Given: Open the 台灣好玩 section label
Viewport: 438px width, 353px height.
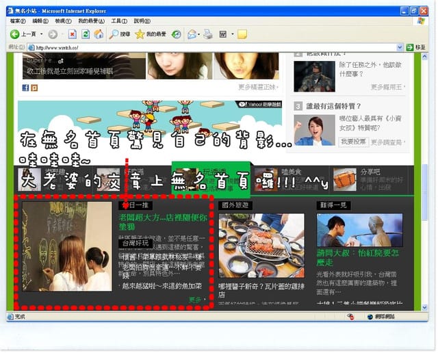Looking at the screenshot, I should [x=136, y=244].
